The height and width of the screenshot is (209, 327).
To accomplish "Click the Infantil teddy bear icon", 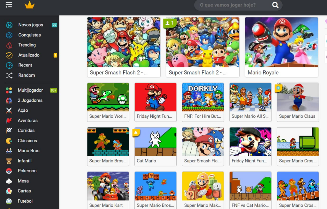I will pos(9,161).
